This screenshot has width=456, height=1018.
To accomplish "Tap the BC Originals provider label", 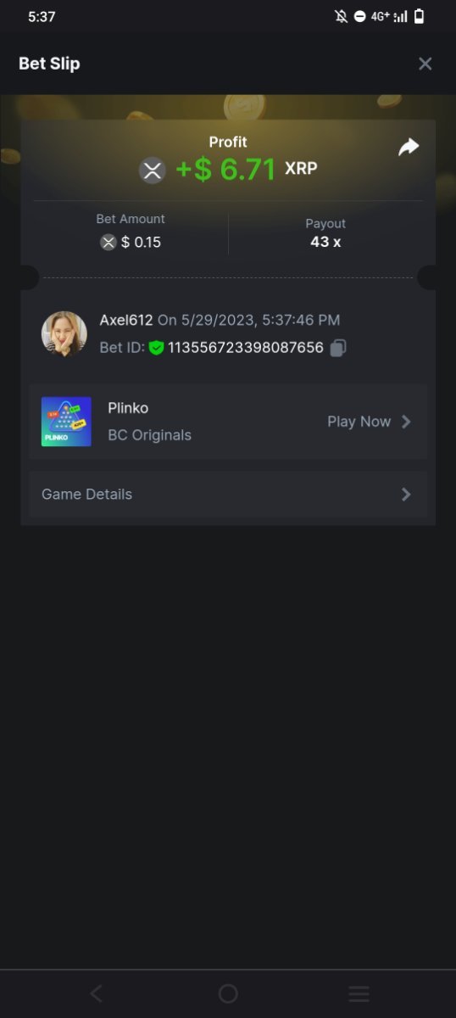I will coord(150,435).
